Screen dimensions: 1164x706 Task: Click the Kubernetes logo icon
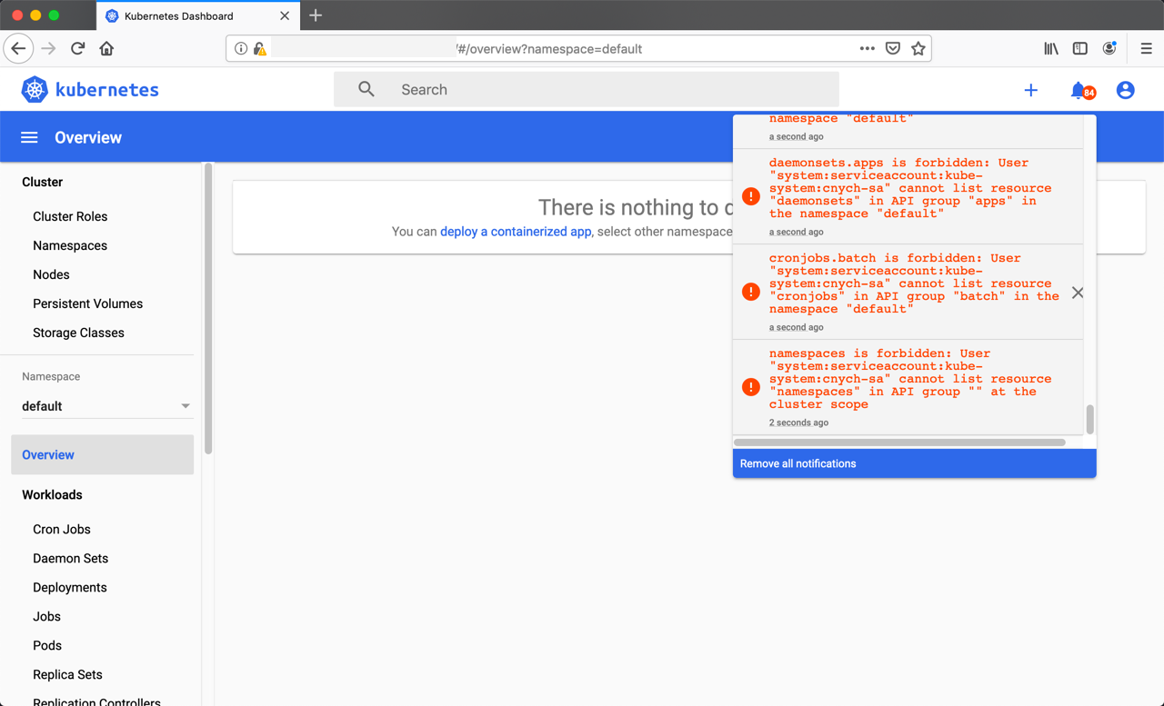[x=35, y=89]
